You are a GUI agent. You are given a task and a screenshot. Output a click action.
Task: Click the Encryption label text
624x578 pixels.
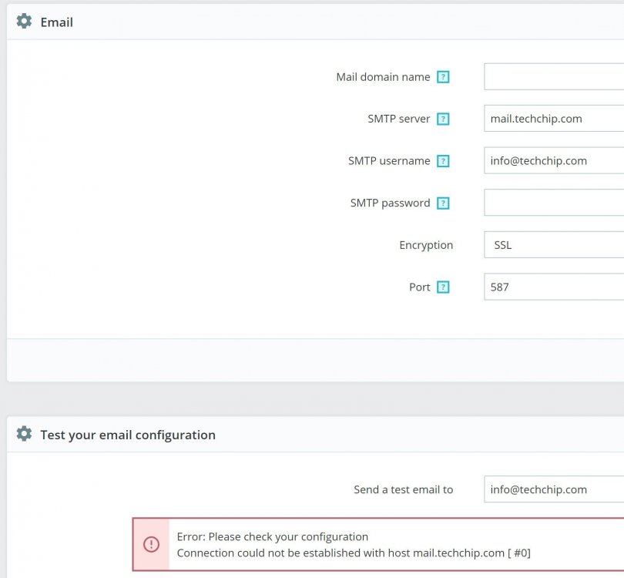426,245
